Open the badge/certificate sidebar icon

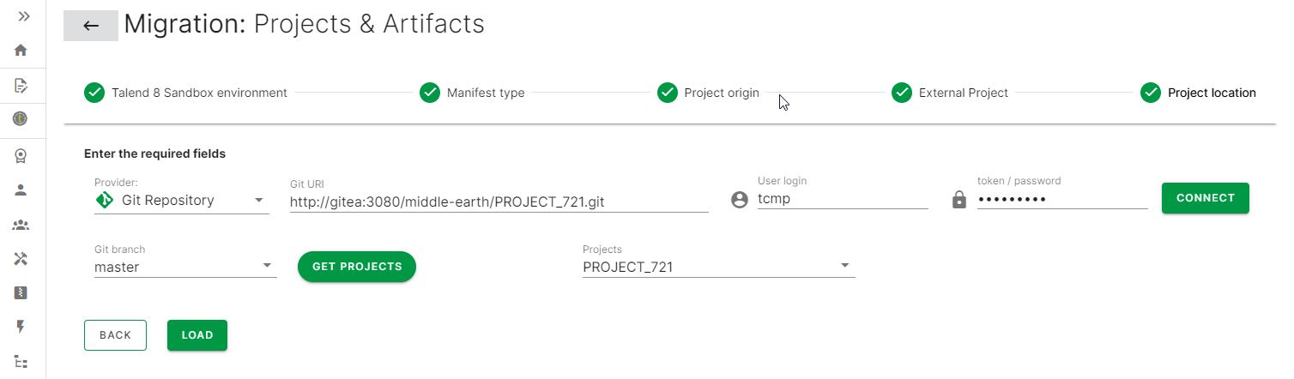point(21,156)
